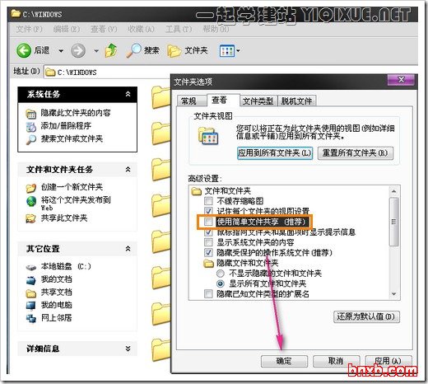The height and width of the screenshot is (384, 428).
Task: Switch to the 脱机文件 tab
Action: [x=296, y=101]
